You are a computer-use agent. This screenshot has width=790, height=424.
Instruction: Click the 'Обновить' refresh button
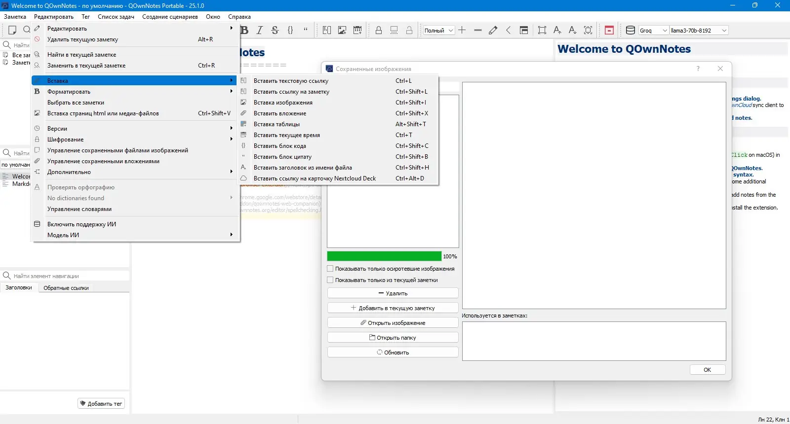393,353
